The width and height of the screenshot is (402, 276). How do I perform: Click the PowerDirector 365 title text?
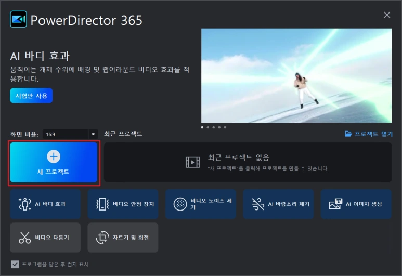(86, 20)
